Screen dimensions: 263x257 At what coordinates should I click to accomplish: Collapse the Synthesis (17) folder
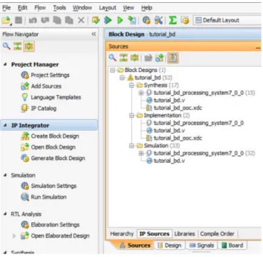pos(132,85)
